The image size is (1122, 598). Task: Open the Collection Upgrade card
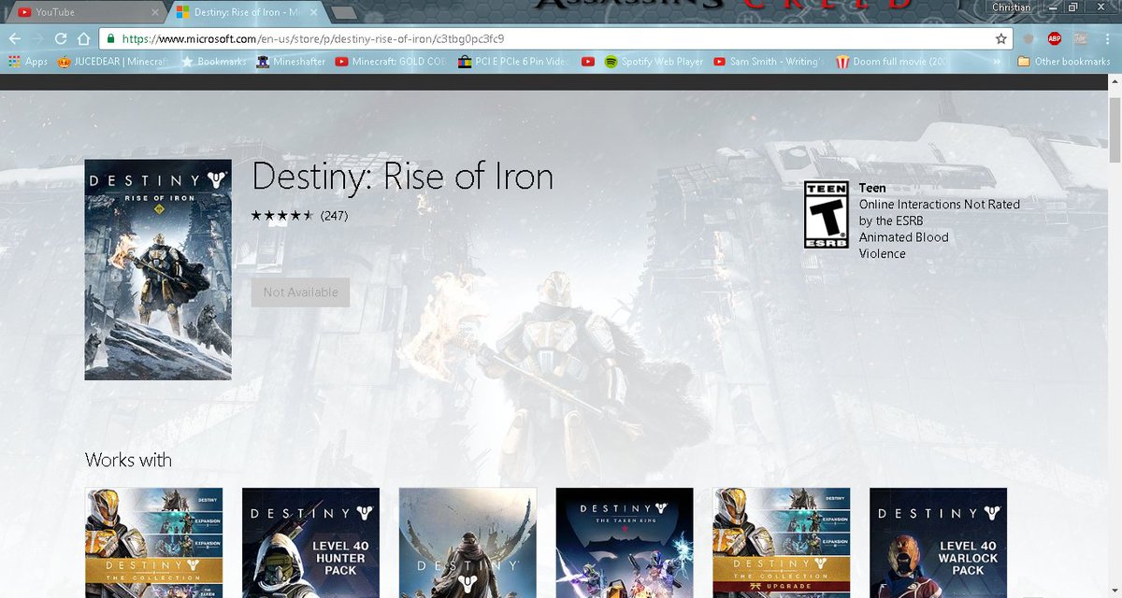782,543
